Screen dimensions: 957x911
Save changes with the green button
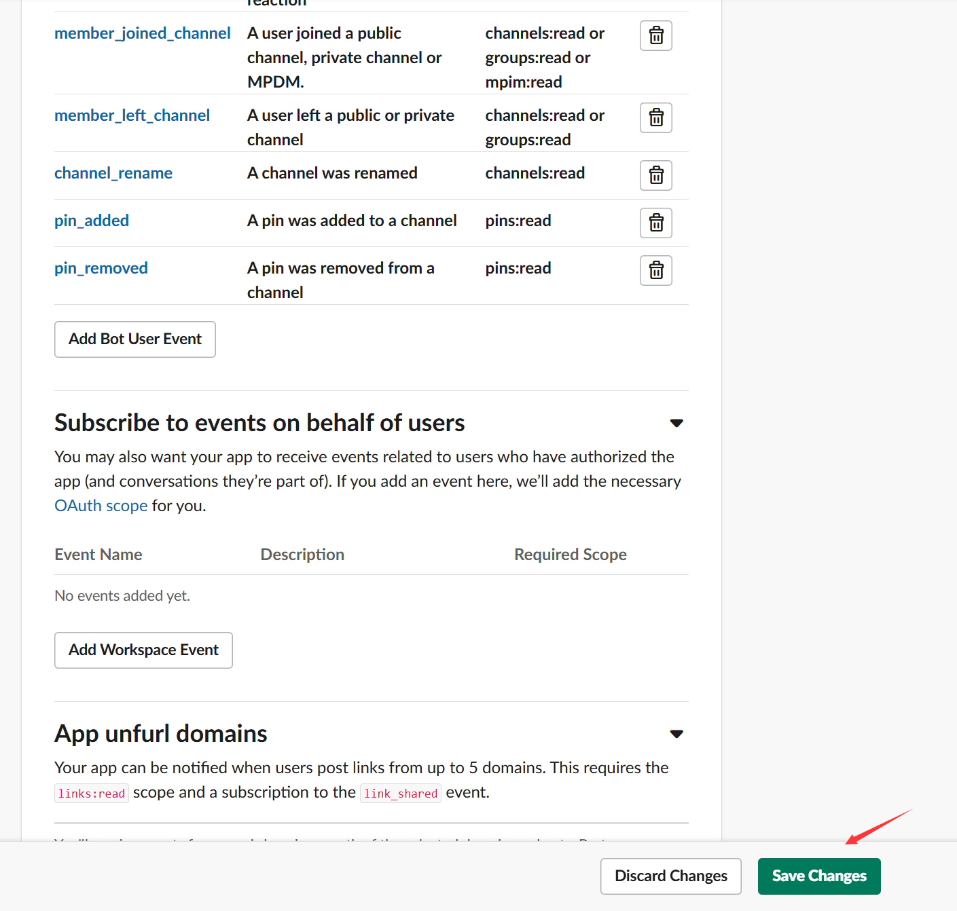[x=818, y=876]
